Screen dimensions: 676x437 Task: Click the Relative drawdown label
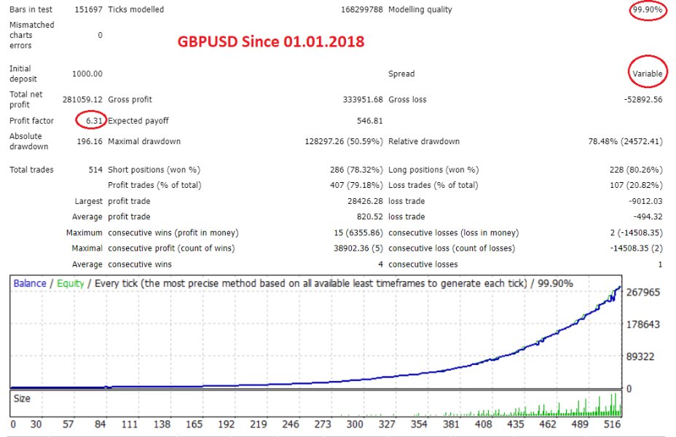pyautogui.click(x=424, y=141)
